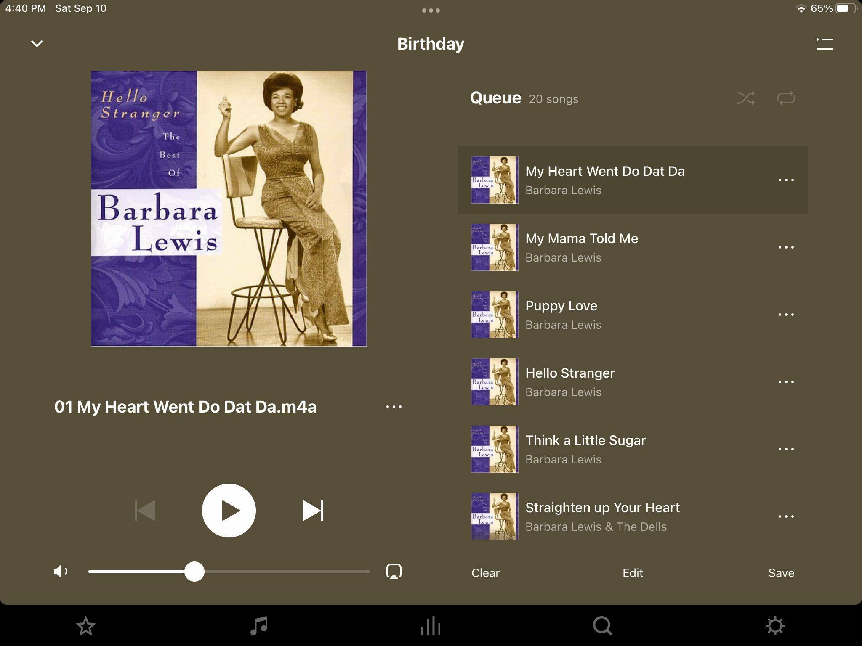Enable repeat for the queue
Screen dimensions: 862x646
[786, 98]
